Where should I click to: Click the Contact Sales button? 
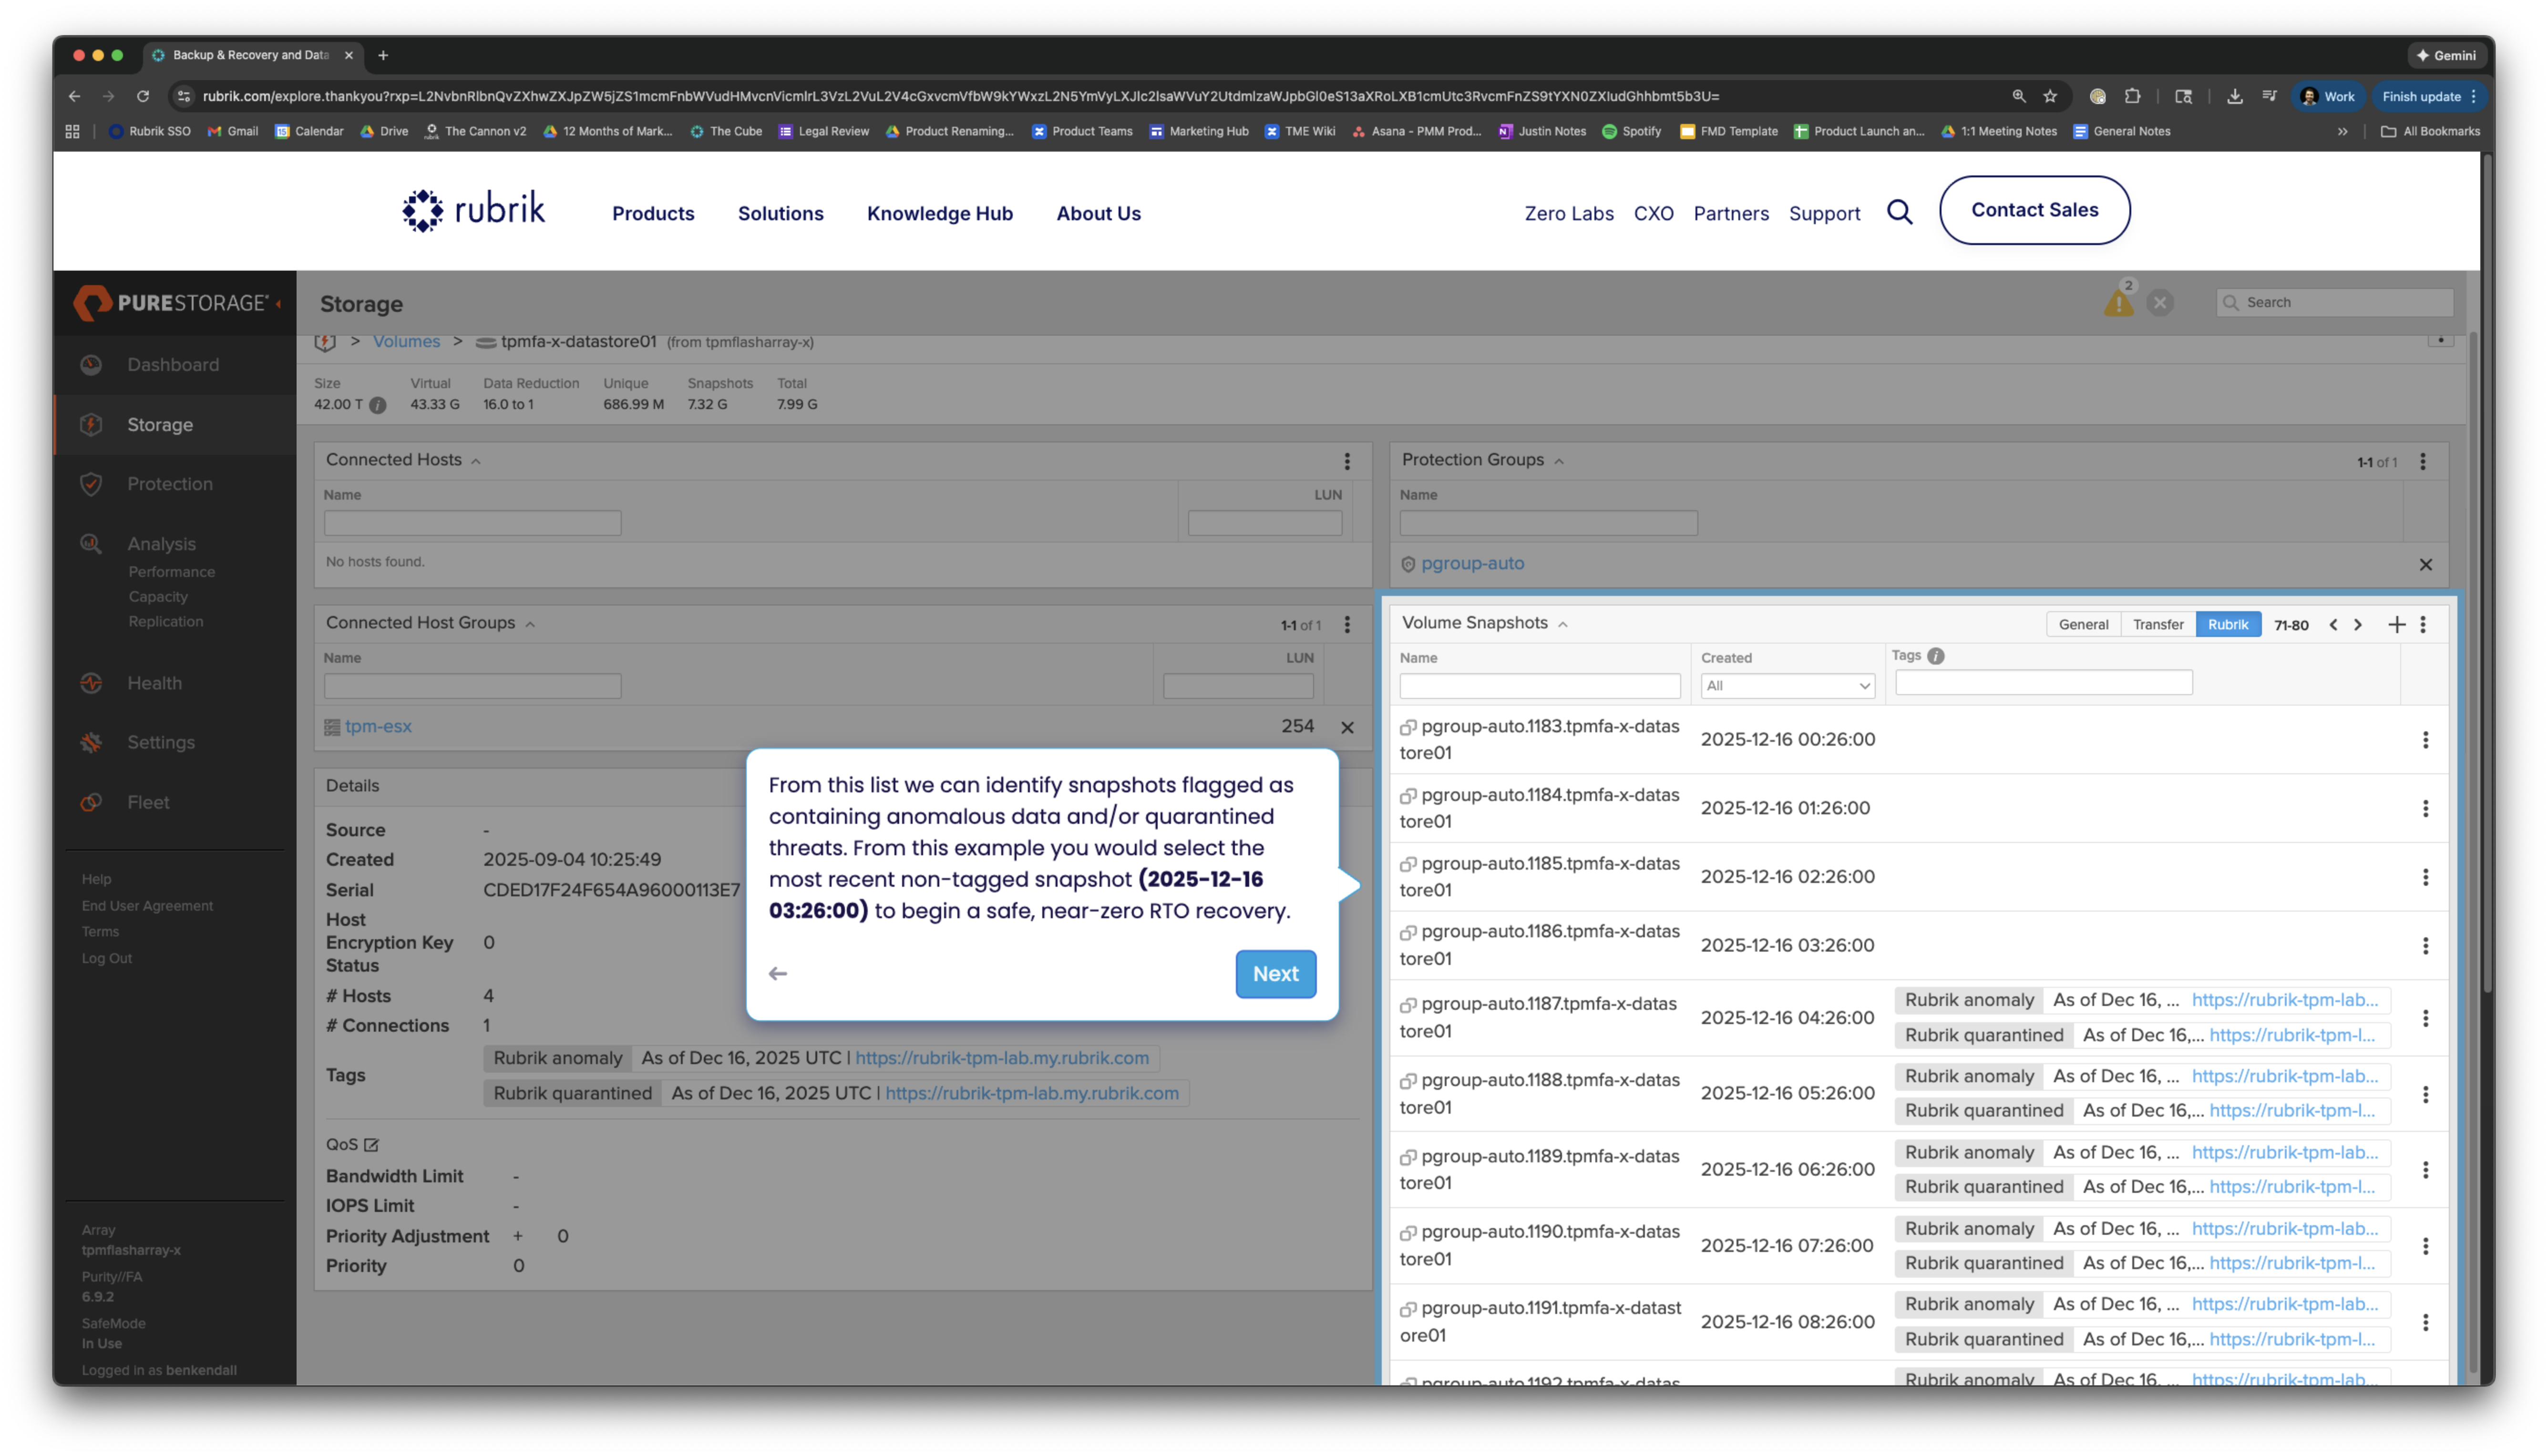pyautogui.click(x=2034, y=210)
